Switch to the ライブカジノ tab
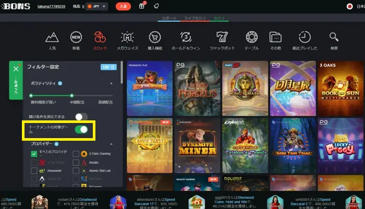Screen dimensions: 365x209 pyautogui.click(x=195, y=18)
